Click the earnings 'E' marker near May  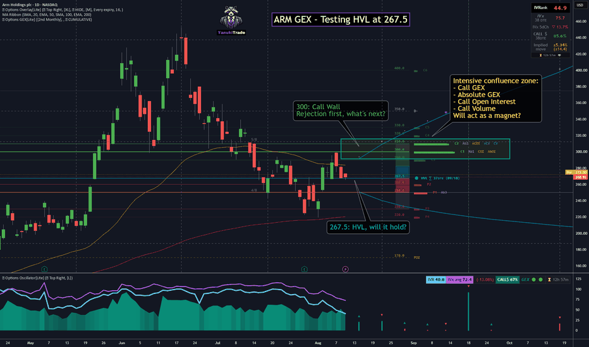(44, 269)
